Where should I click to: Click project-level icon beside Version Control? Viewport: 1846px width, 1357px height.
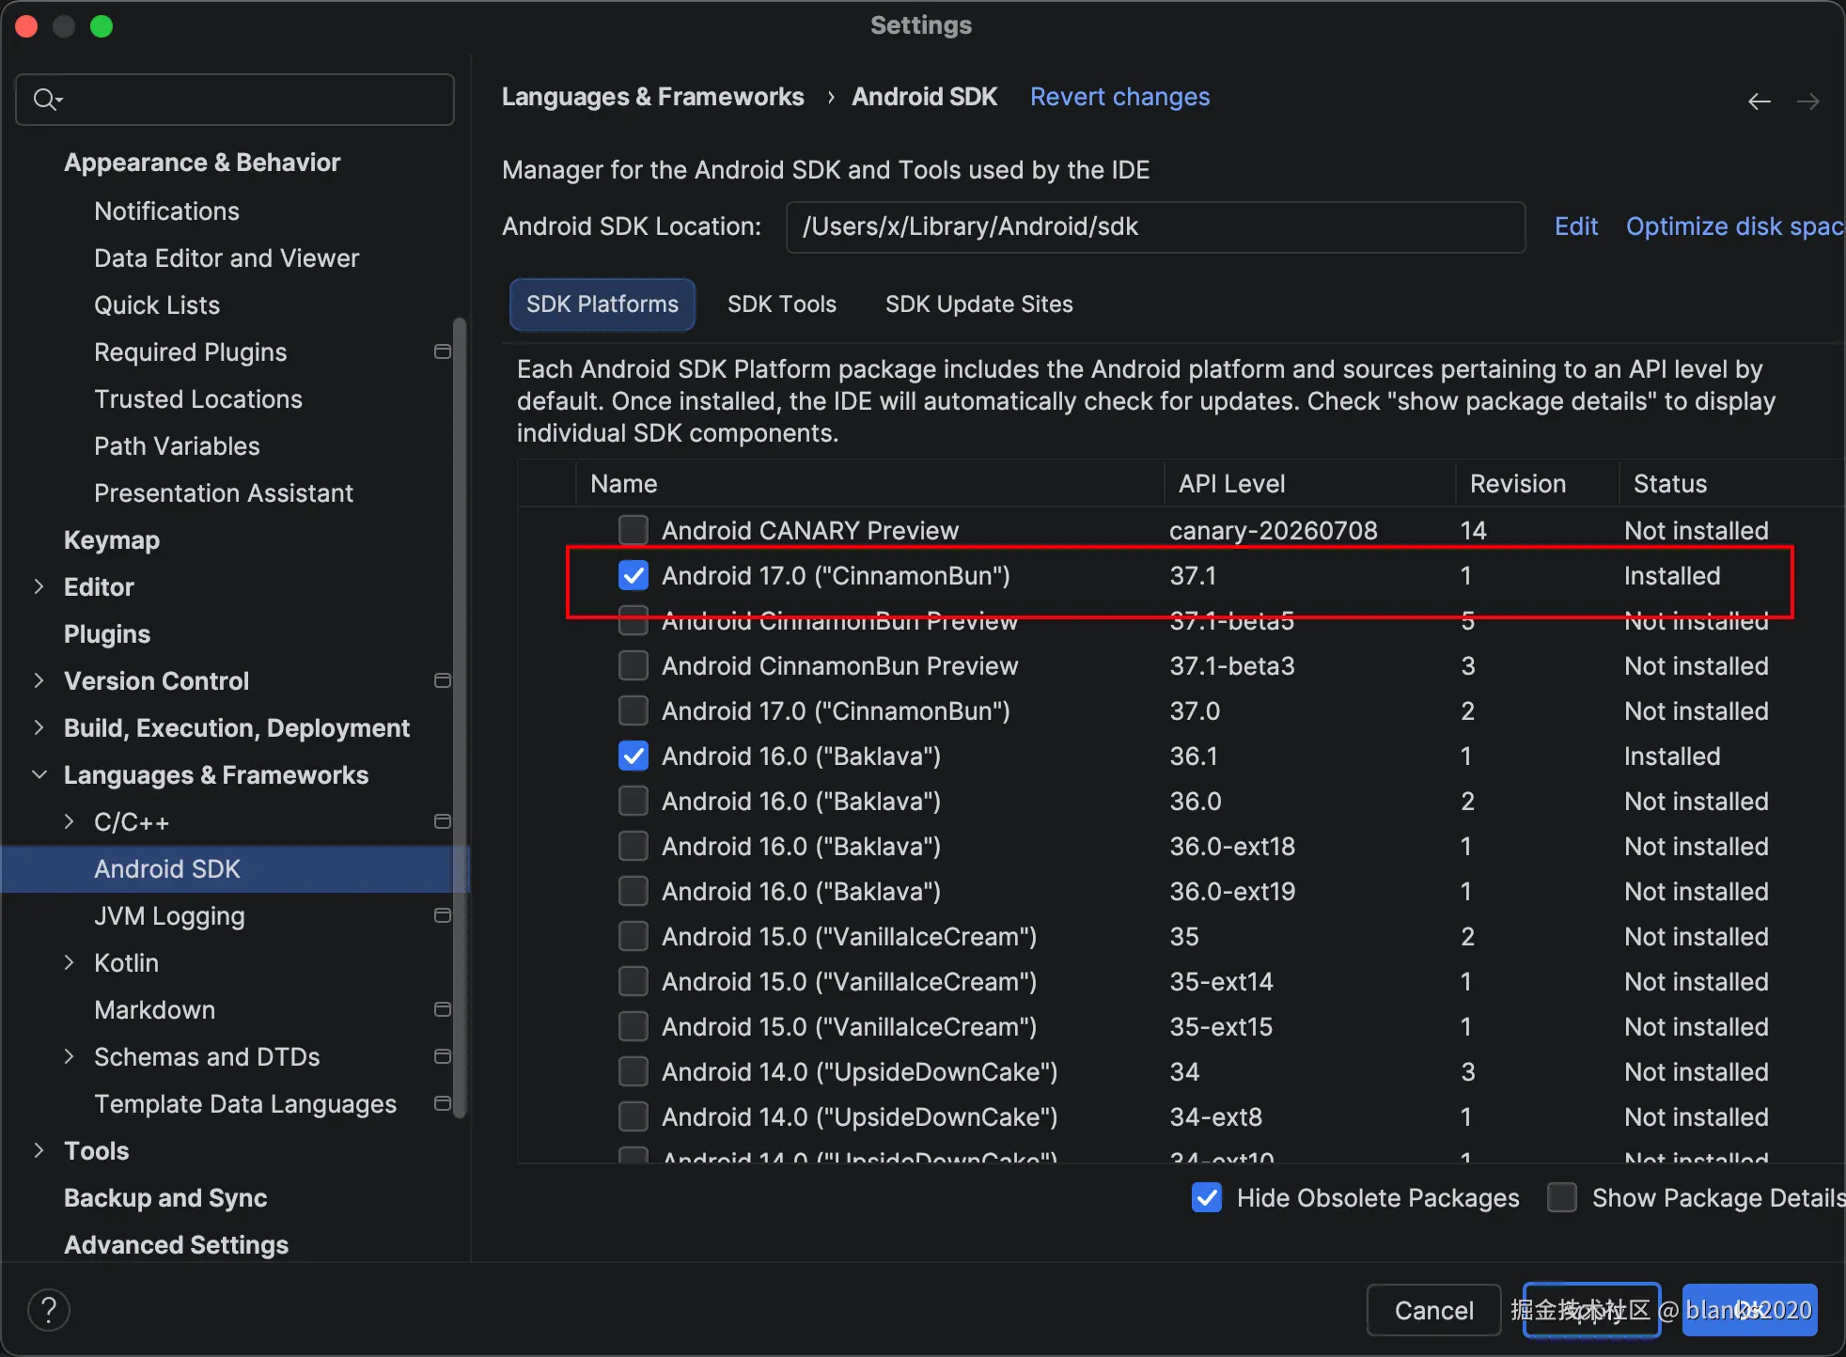443,680
